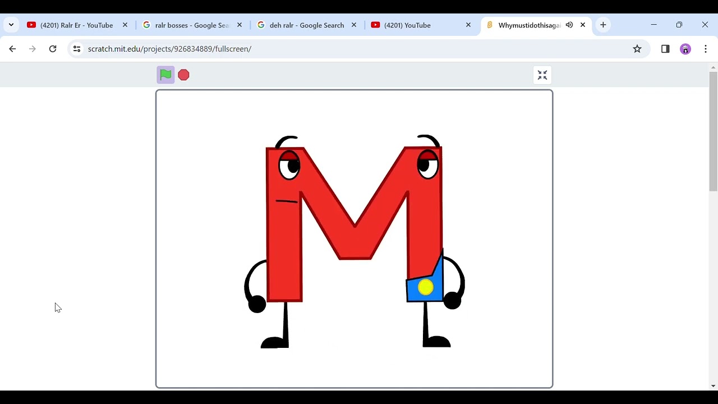718x404 pixels.
Task: Open a new browser tab
Action: (x=603, y=25)
